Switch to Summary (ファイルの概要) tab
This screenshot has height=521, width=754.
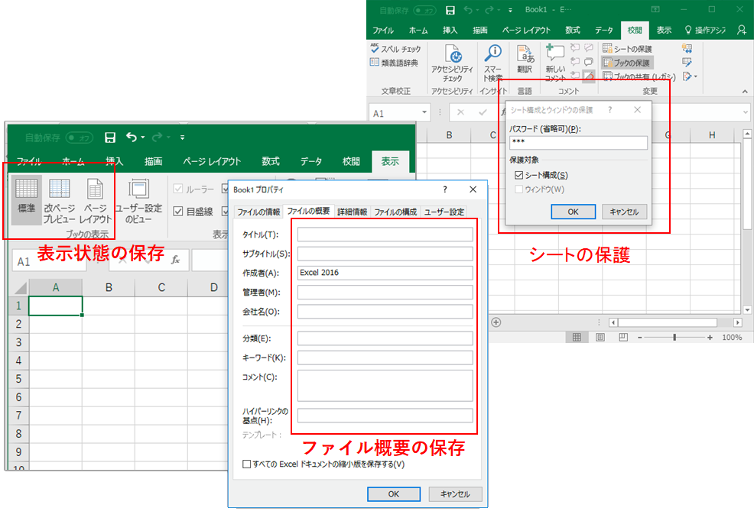tap(308, 211)
